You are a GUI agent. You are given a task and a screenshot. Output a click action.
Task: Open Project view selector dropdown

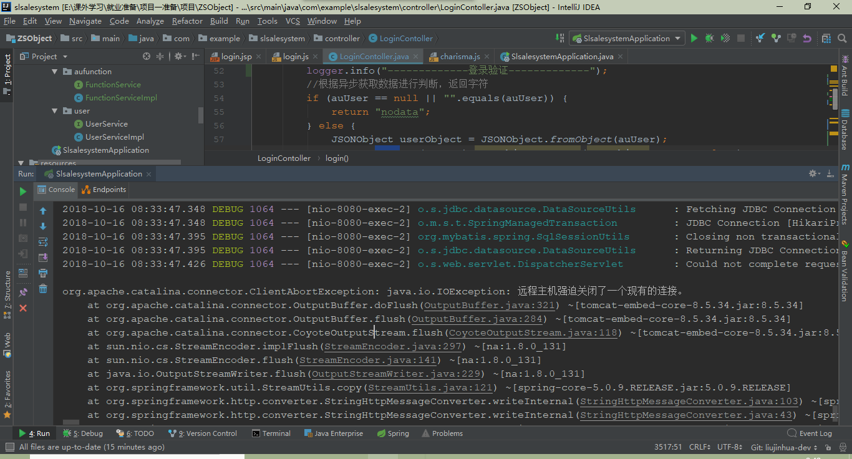(x=44, y=56)
